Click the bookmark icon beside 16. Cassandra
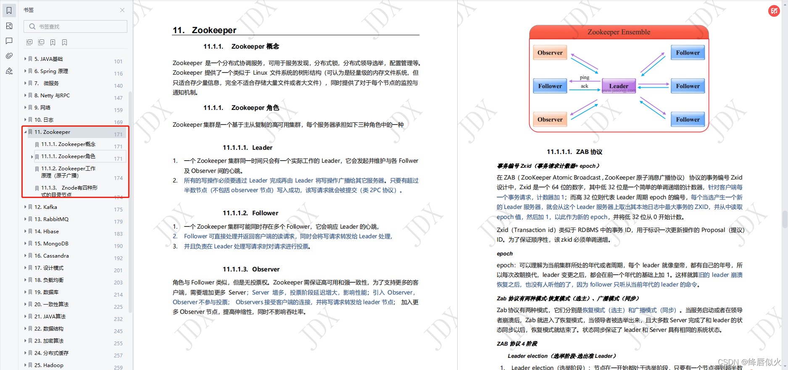Viewport: 788px width, 370px height. (x=30, y=255)
